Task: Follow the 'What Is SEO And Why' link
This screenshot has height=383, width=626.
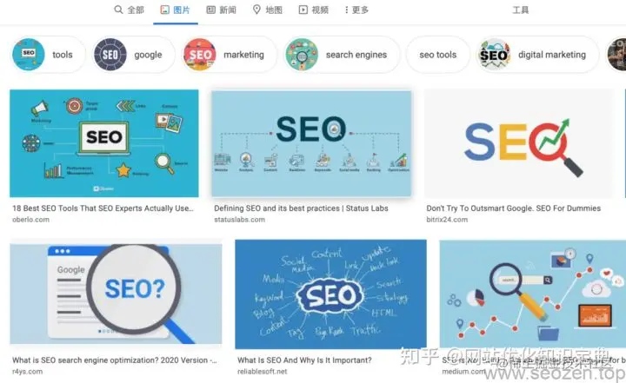Action: (304, 360)
